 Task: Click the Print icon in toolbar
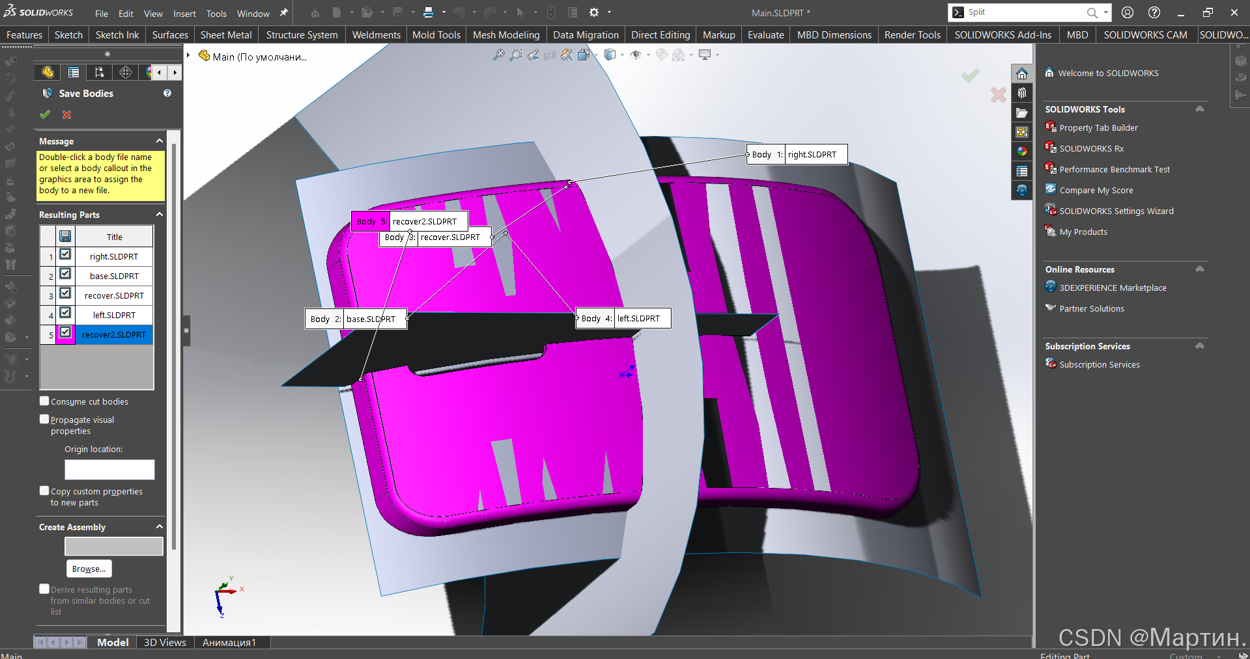(428, 12)
